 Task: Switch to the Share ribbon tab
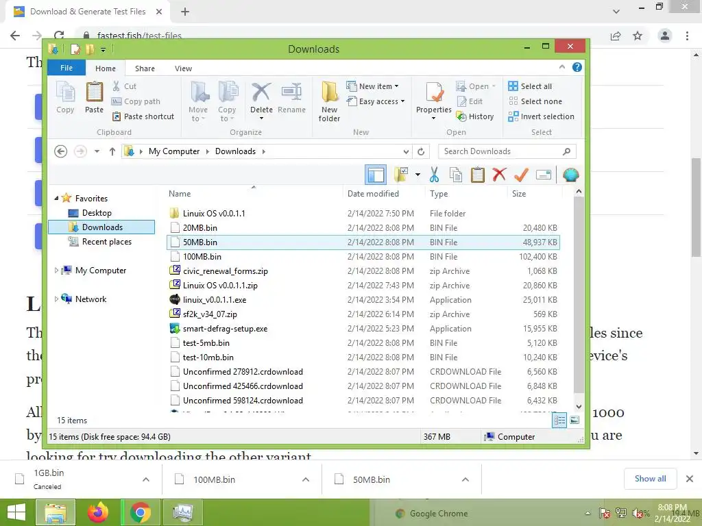(145, 68)
